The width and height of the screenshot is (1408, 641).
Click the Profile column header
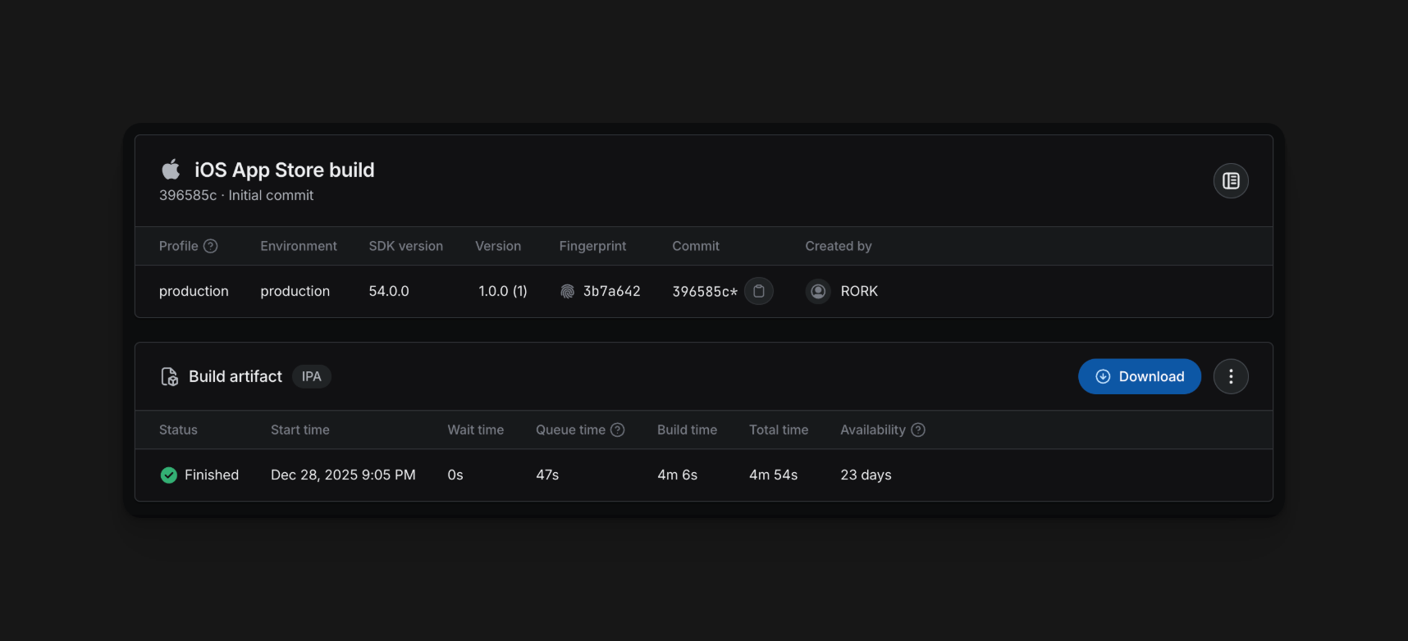tap(179, 246)
